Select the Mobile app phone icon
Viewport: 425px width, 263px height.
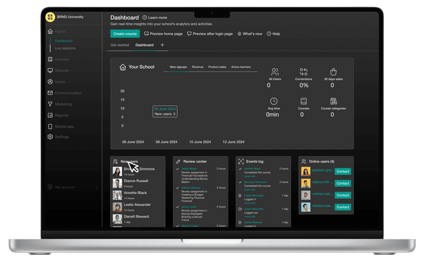coord(50,127)
